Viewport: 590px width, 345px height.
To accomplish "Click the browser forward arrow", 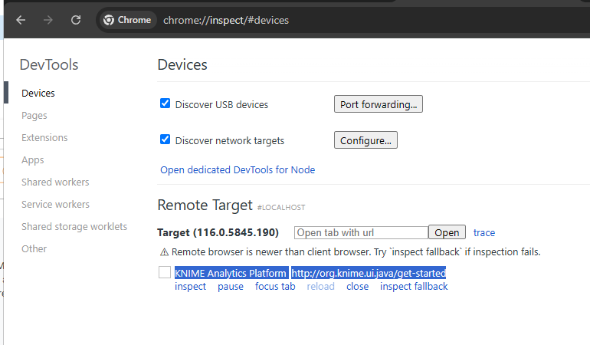I will [48, 20].
